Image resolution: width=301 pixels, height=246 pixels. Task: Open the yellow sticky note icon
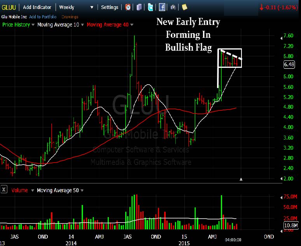pyautogui.click(x=184, y=7)
